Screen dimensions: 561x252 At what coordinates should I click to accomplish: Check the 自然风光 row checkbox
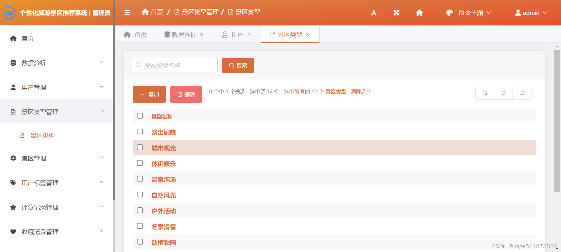[x=140, y=195]
